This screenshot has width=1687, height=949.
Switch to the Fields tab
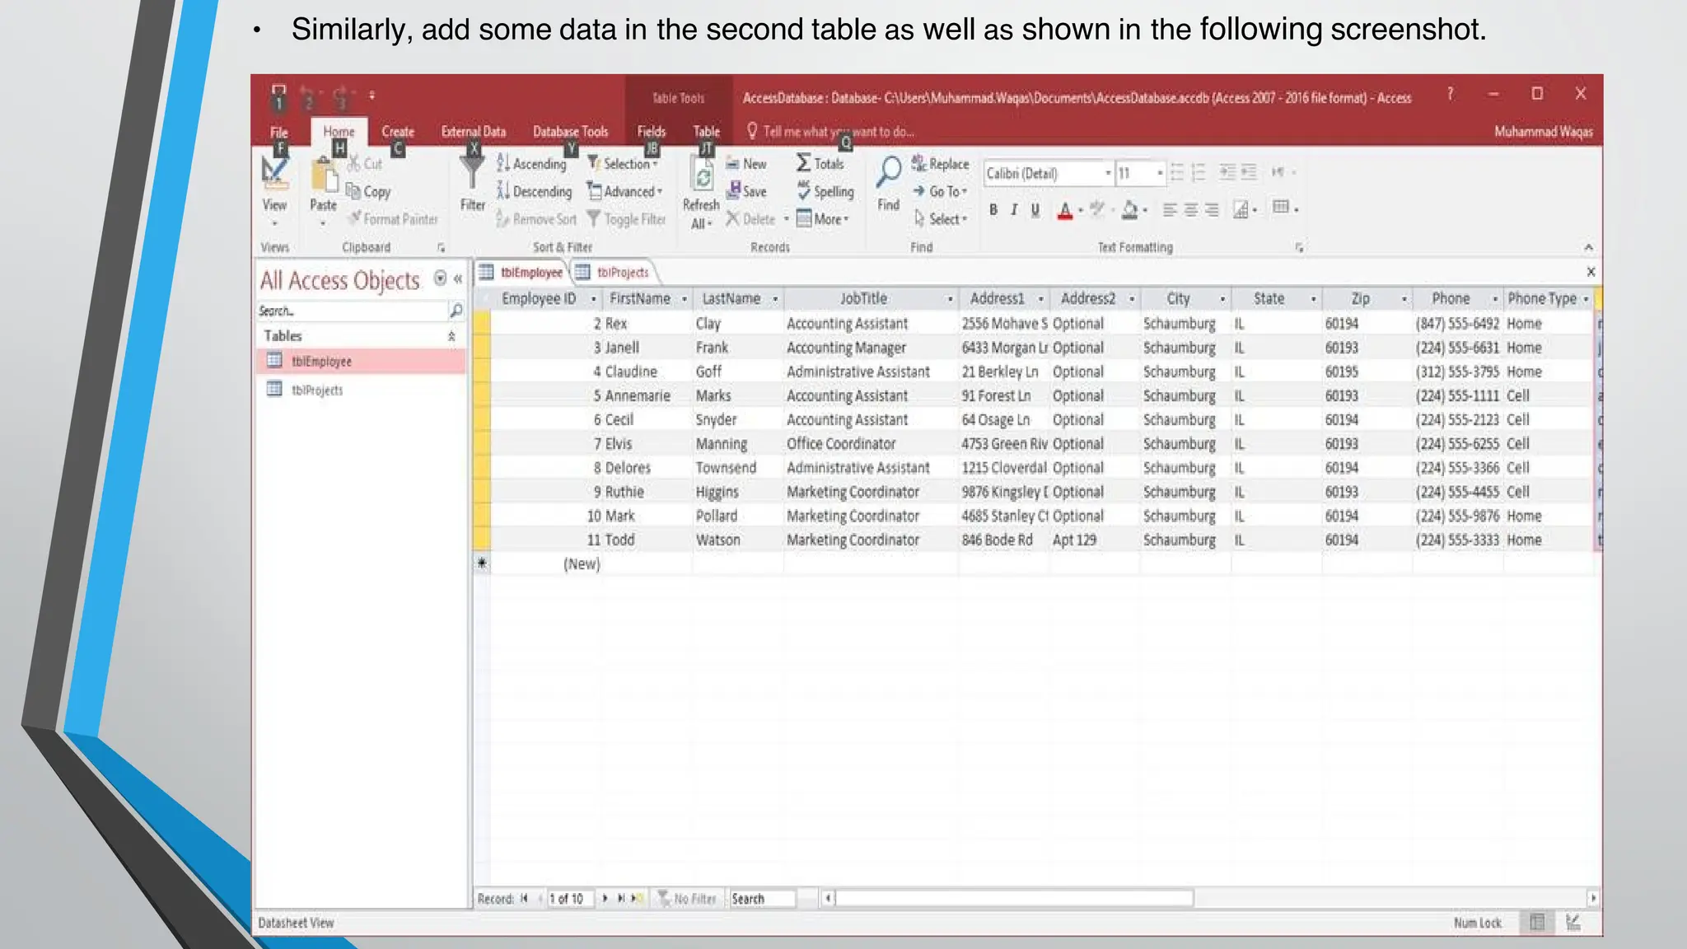click(651, 132)
